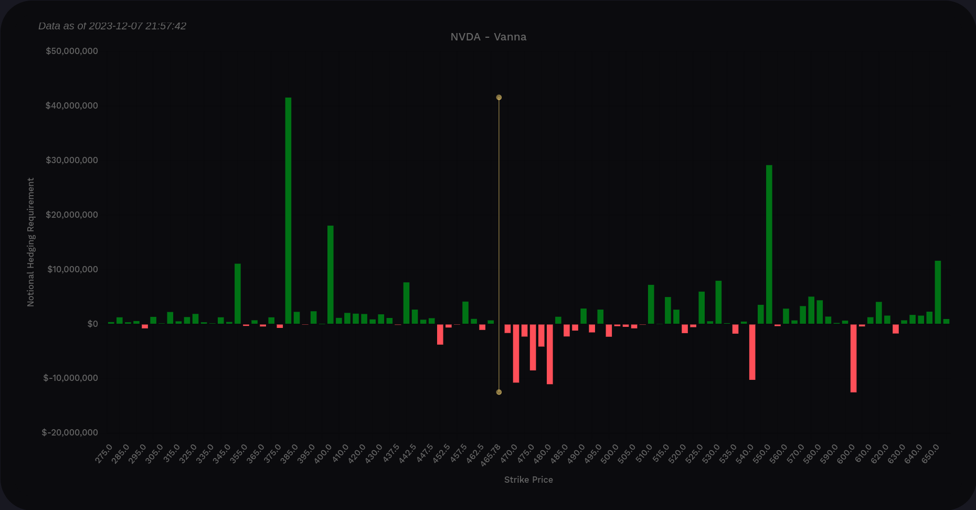Click the red bar at strike 470

coord(516,353)
